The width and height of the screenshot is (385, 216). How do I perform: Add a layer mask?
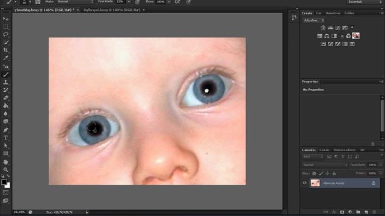tap(342, 212)
